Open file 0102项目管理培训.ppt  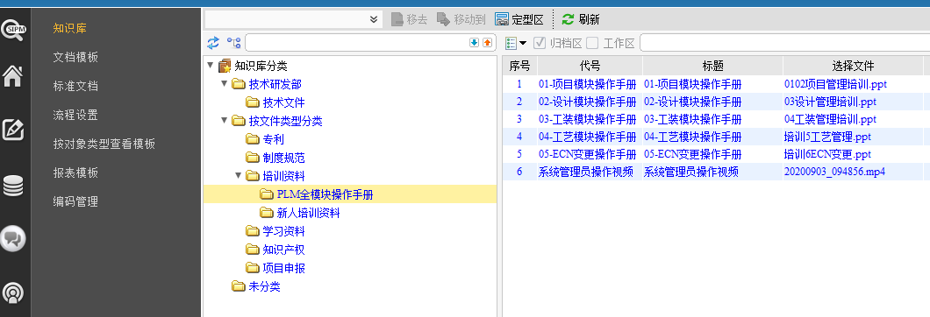[x=835, y=84]
